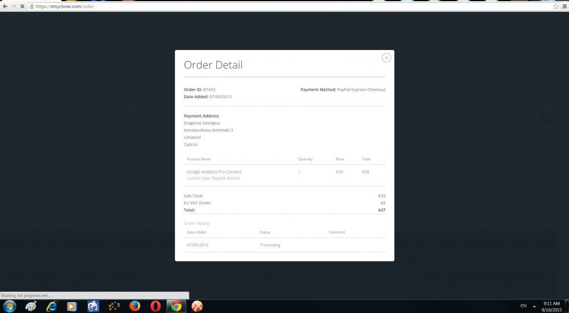This screenshot has width=569, height=313.
Task: Click 07/09/2015 in the Order History row
Action: [198, 245]
